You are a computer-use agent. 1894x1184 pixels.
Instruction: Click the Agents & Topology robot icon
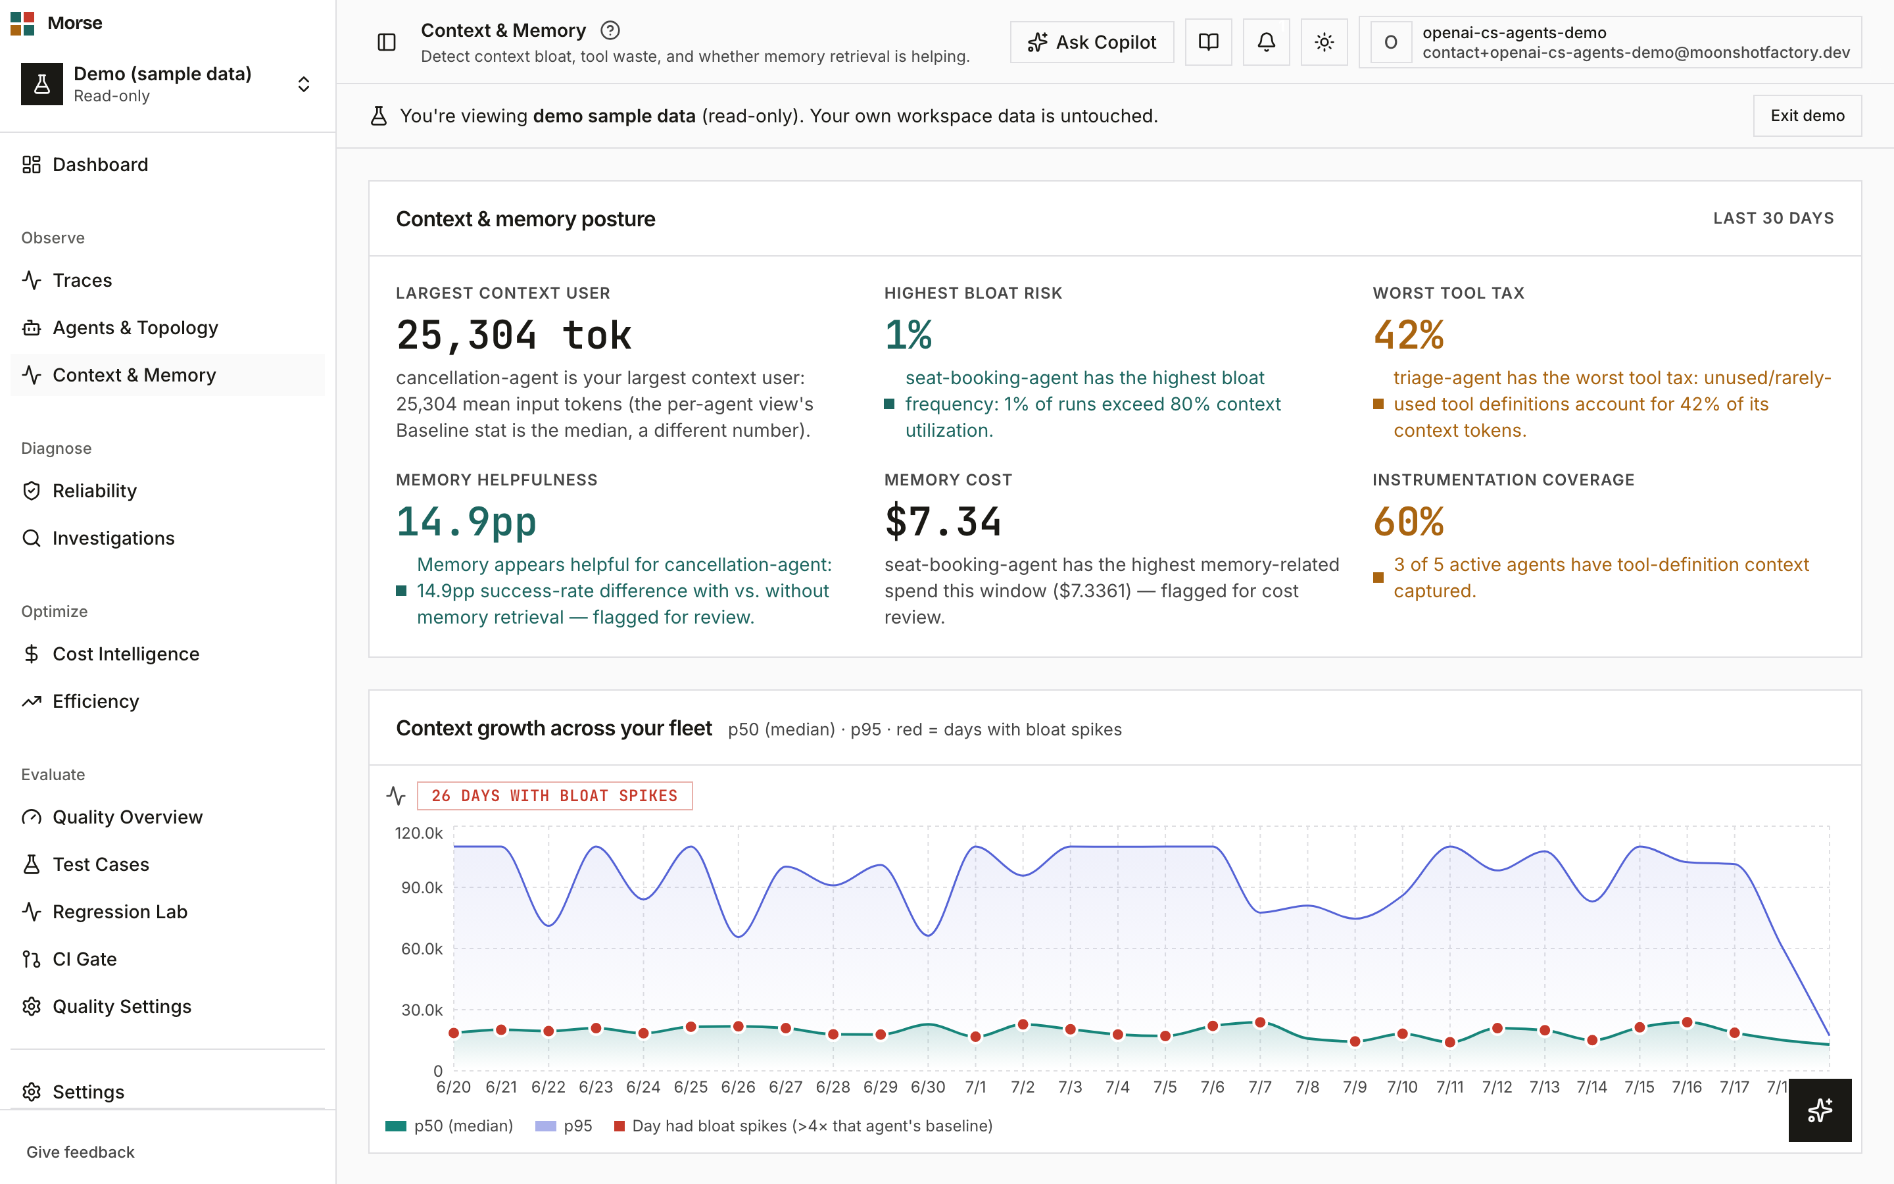click(32, 328)
